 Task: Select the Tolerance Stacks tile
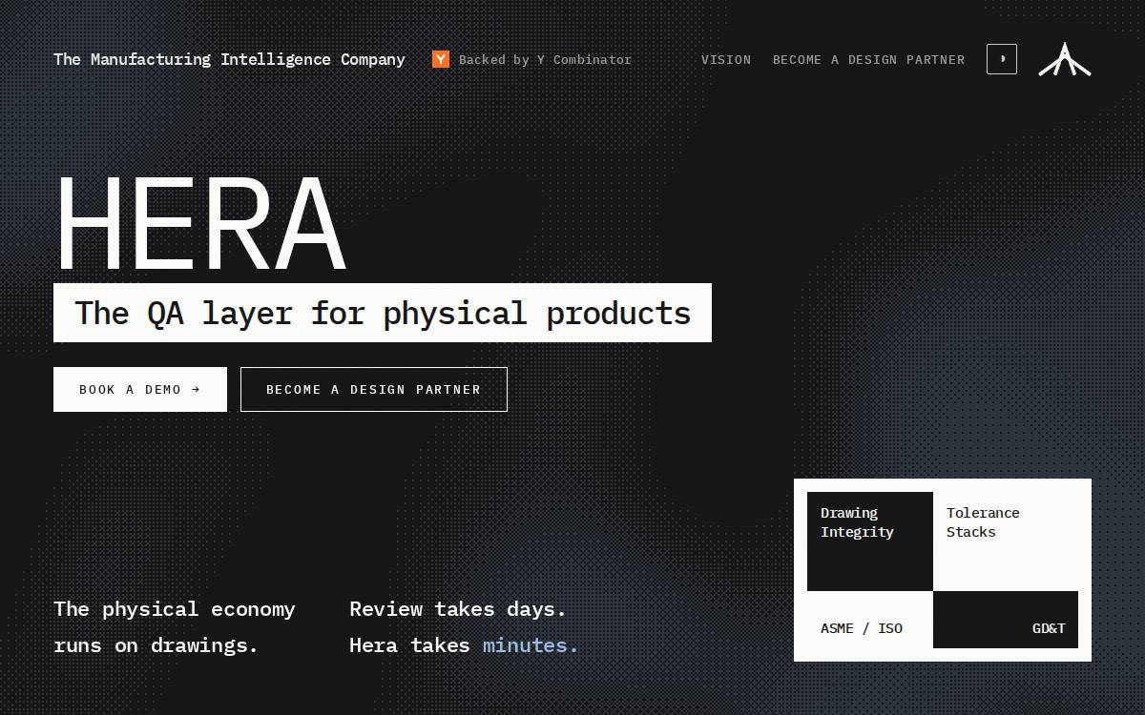click(1006, 541)
